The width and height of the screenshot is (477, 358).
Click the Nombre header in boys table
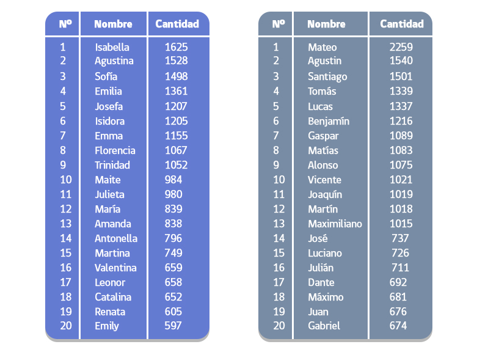(326, 24)
